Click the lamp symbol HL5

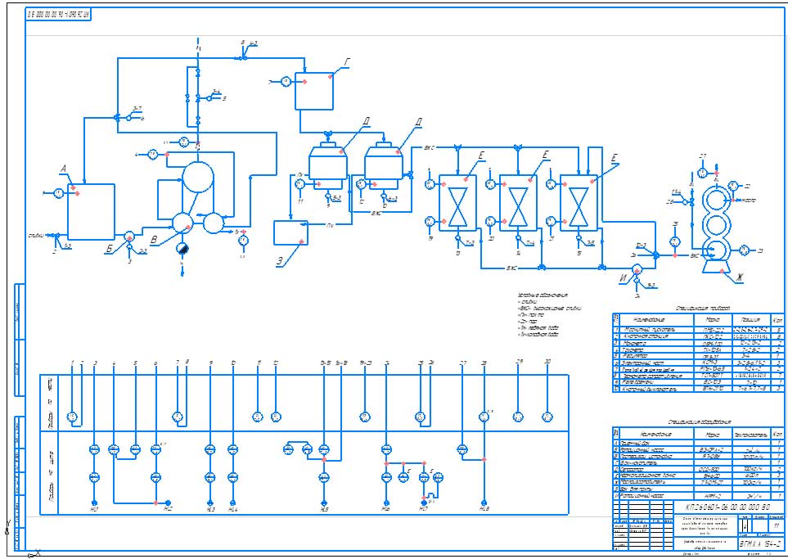point(324,503)
